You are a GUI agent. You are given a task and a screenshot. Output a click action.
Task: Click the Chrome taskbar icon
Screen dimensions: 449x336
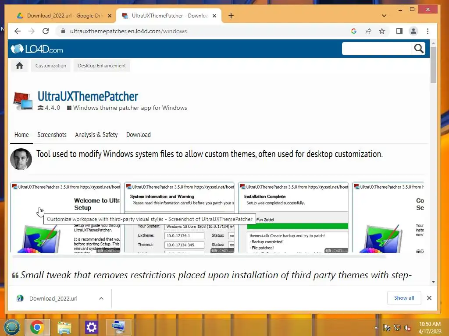click(x=37, y=327)
